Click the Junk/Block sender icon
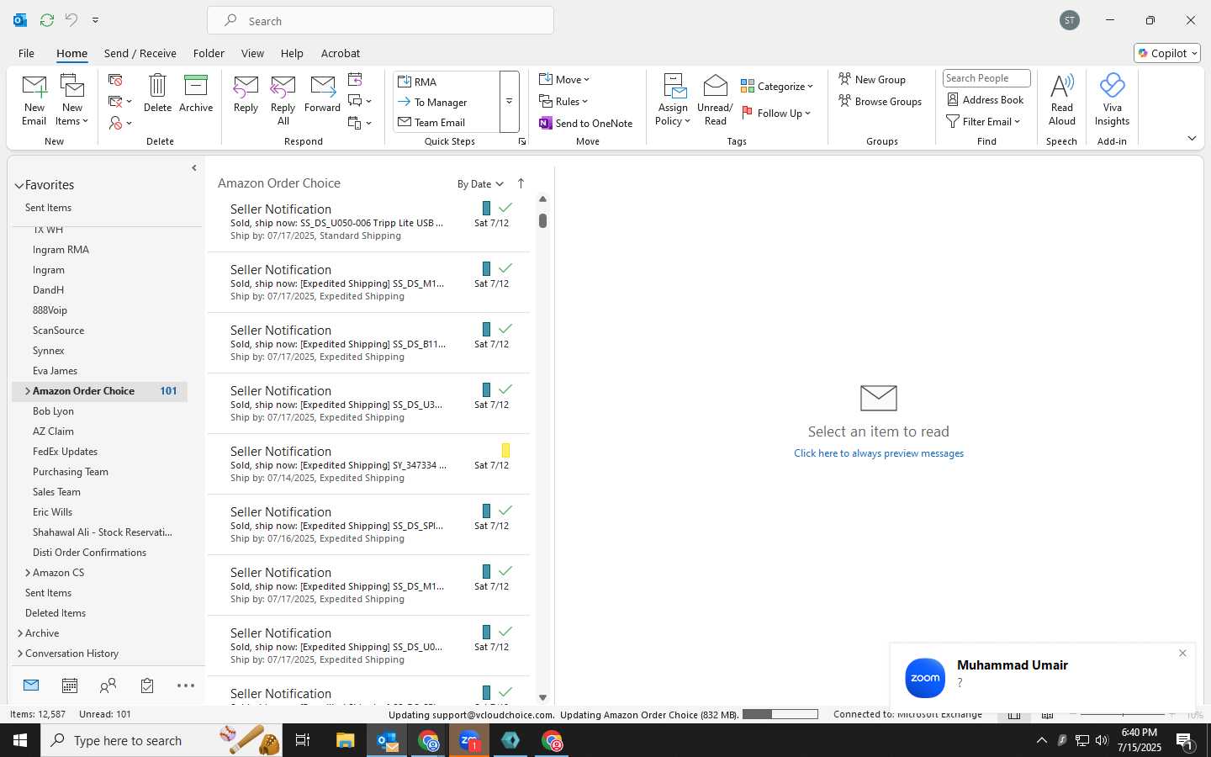1211x757 pixels. point(120,123)
